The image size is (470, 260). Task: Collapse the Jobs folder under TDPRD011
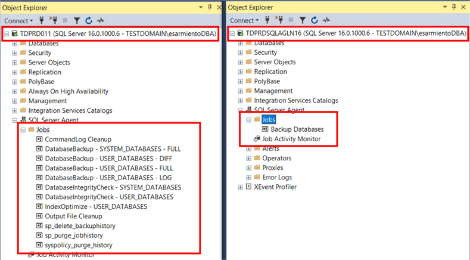[23, 130]
